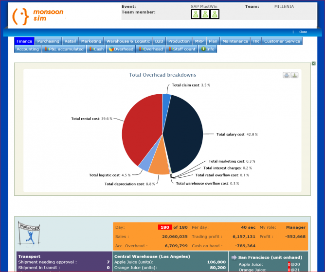This screenshot has width=325, height=272.
Task: Click the SAP MustWin event name
Action: pyautogui.click(x=204, y=6)
